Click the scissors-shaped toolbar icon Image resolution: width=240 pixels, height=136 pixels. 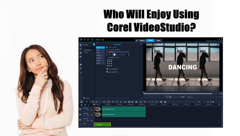point(93,102)
